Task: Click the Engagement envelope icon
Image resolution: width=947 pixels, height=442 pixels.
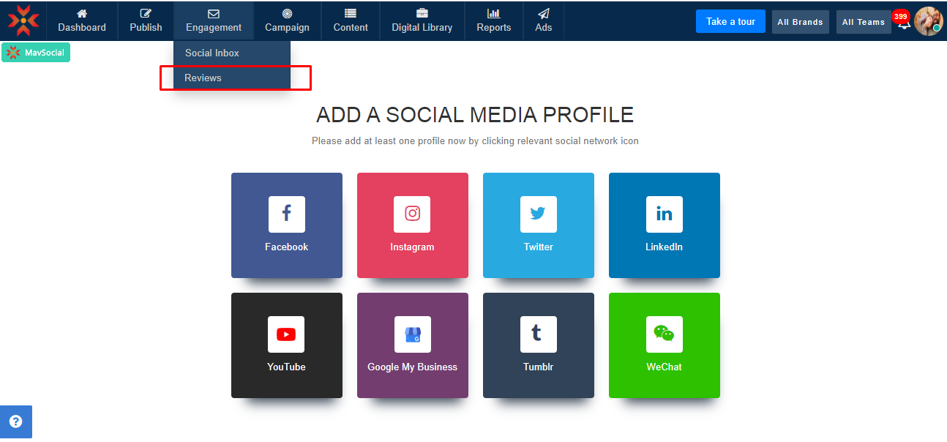Action: (x=214, y=13)
